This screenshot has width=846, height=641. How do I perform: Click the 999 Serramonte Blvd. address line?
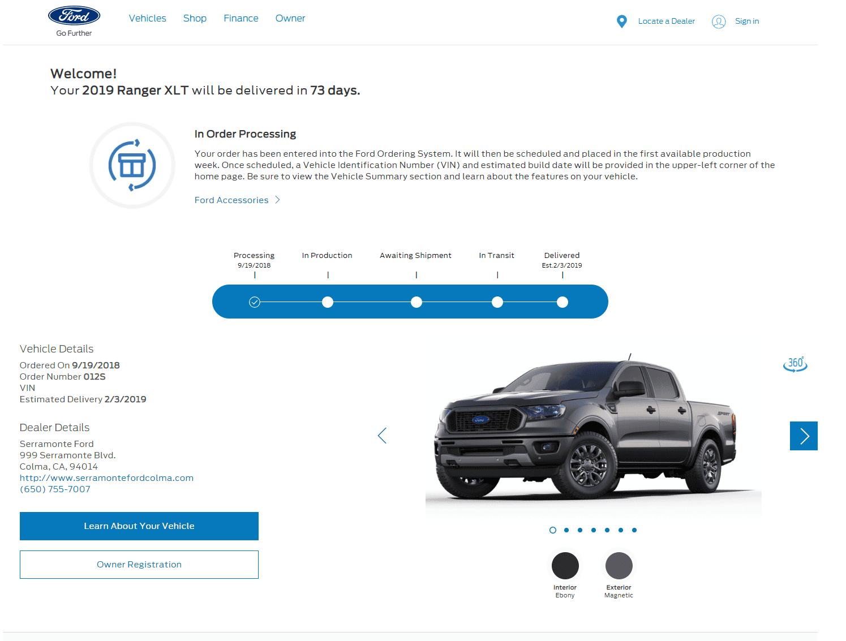pos(68,455)
